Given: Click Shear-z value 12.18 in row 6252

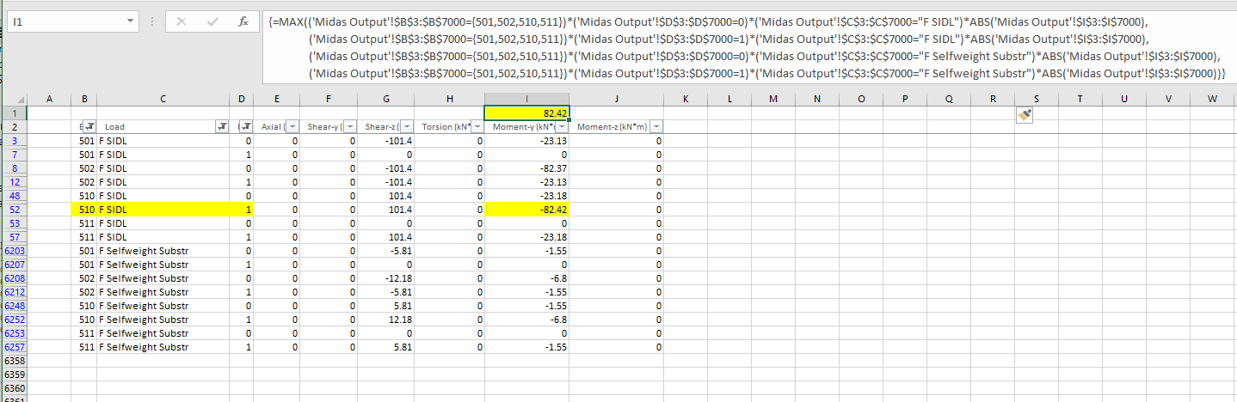Looking at the screenshot, I should pyautogui.click(x=386, y=319).
